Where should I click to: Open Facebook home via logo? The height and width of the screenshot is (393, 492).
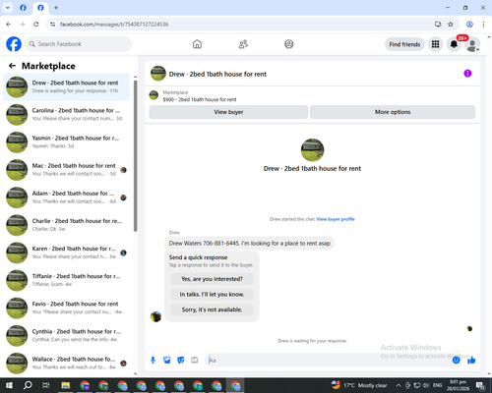click(x=14, y=44)
